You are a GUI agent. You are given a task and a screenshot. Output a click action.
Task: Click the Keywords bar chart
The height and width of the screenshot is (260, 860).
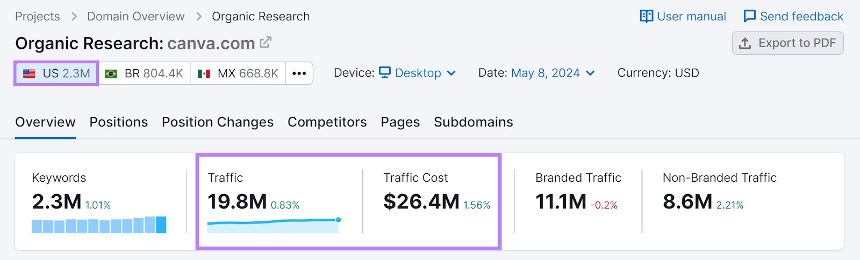99,225
